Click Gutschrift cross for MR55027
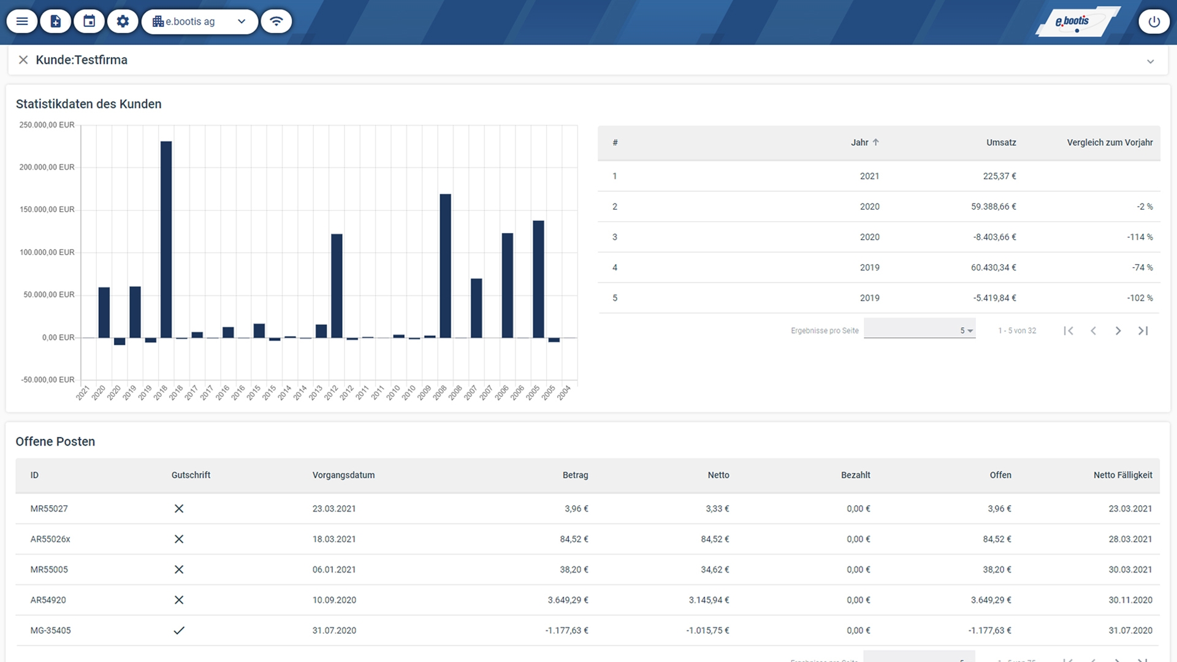Image resolution: width=1177 pixels, height=662 pixels. point(179,509)
